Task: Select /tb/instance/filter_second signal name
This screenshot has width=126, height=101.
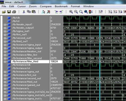Action: (27, 58)
